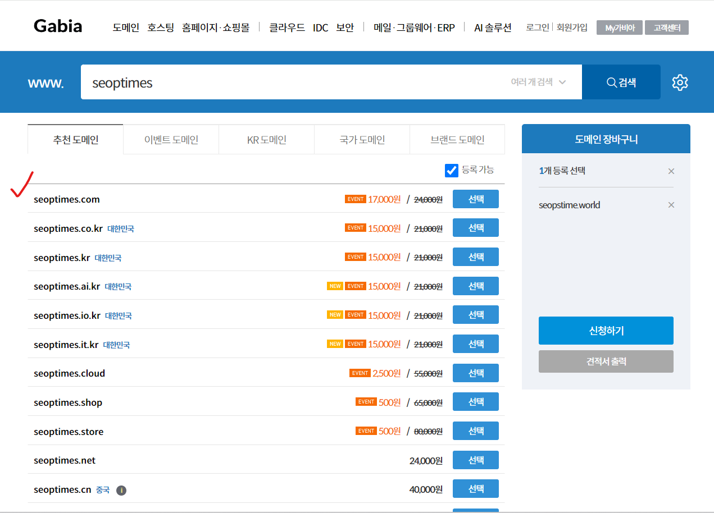
Task: Click the 17,000원 event price
Action: [x=384, y=199]
